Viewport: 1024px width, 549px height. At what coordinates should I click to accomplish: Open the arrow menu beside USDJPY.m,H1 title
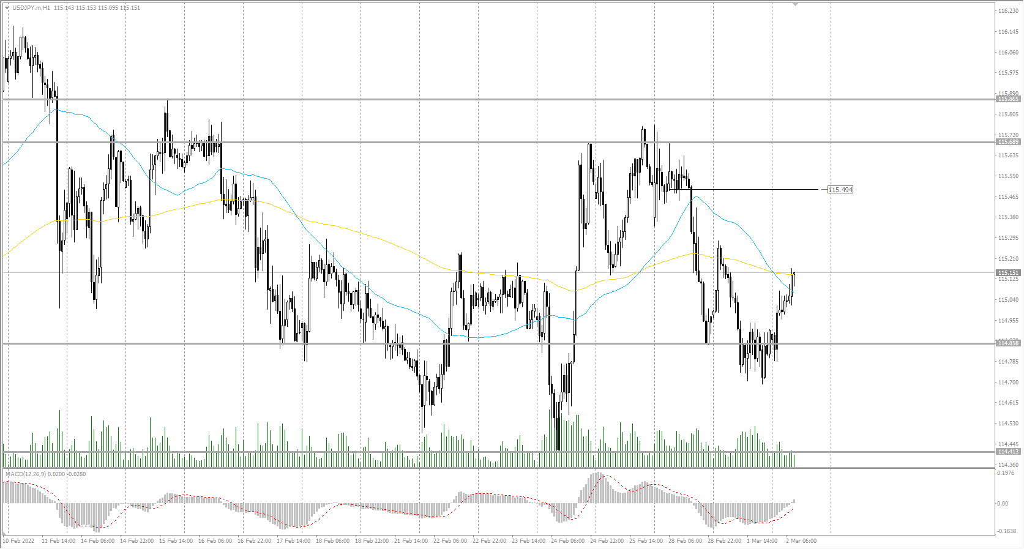(x=7, y=8)
